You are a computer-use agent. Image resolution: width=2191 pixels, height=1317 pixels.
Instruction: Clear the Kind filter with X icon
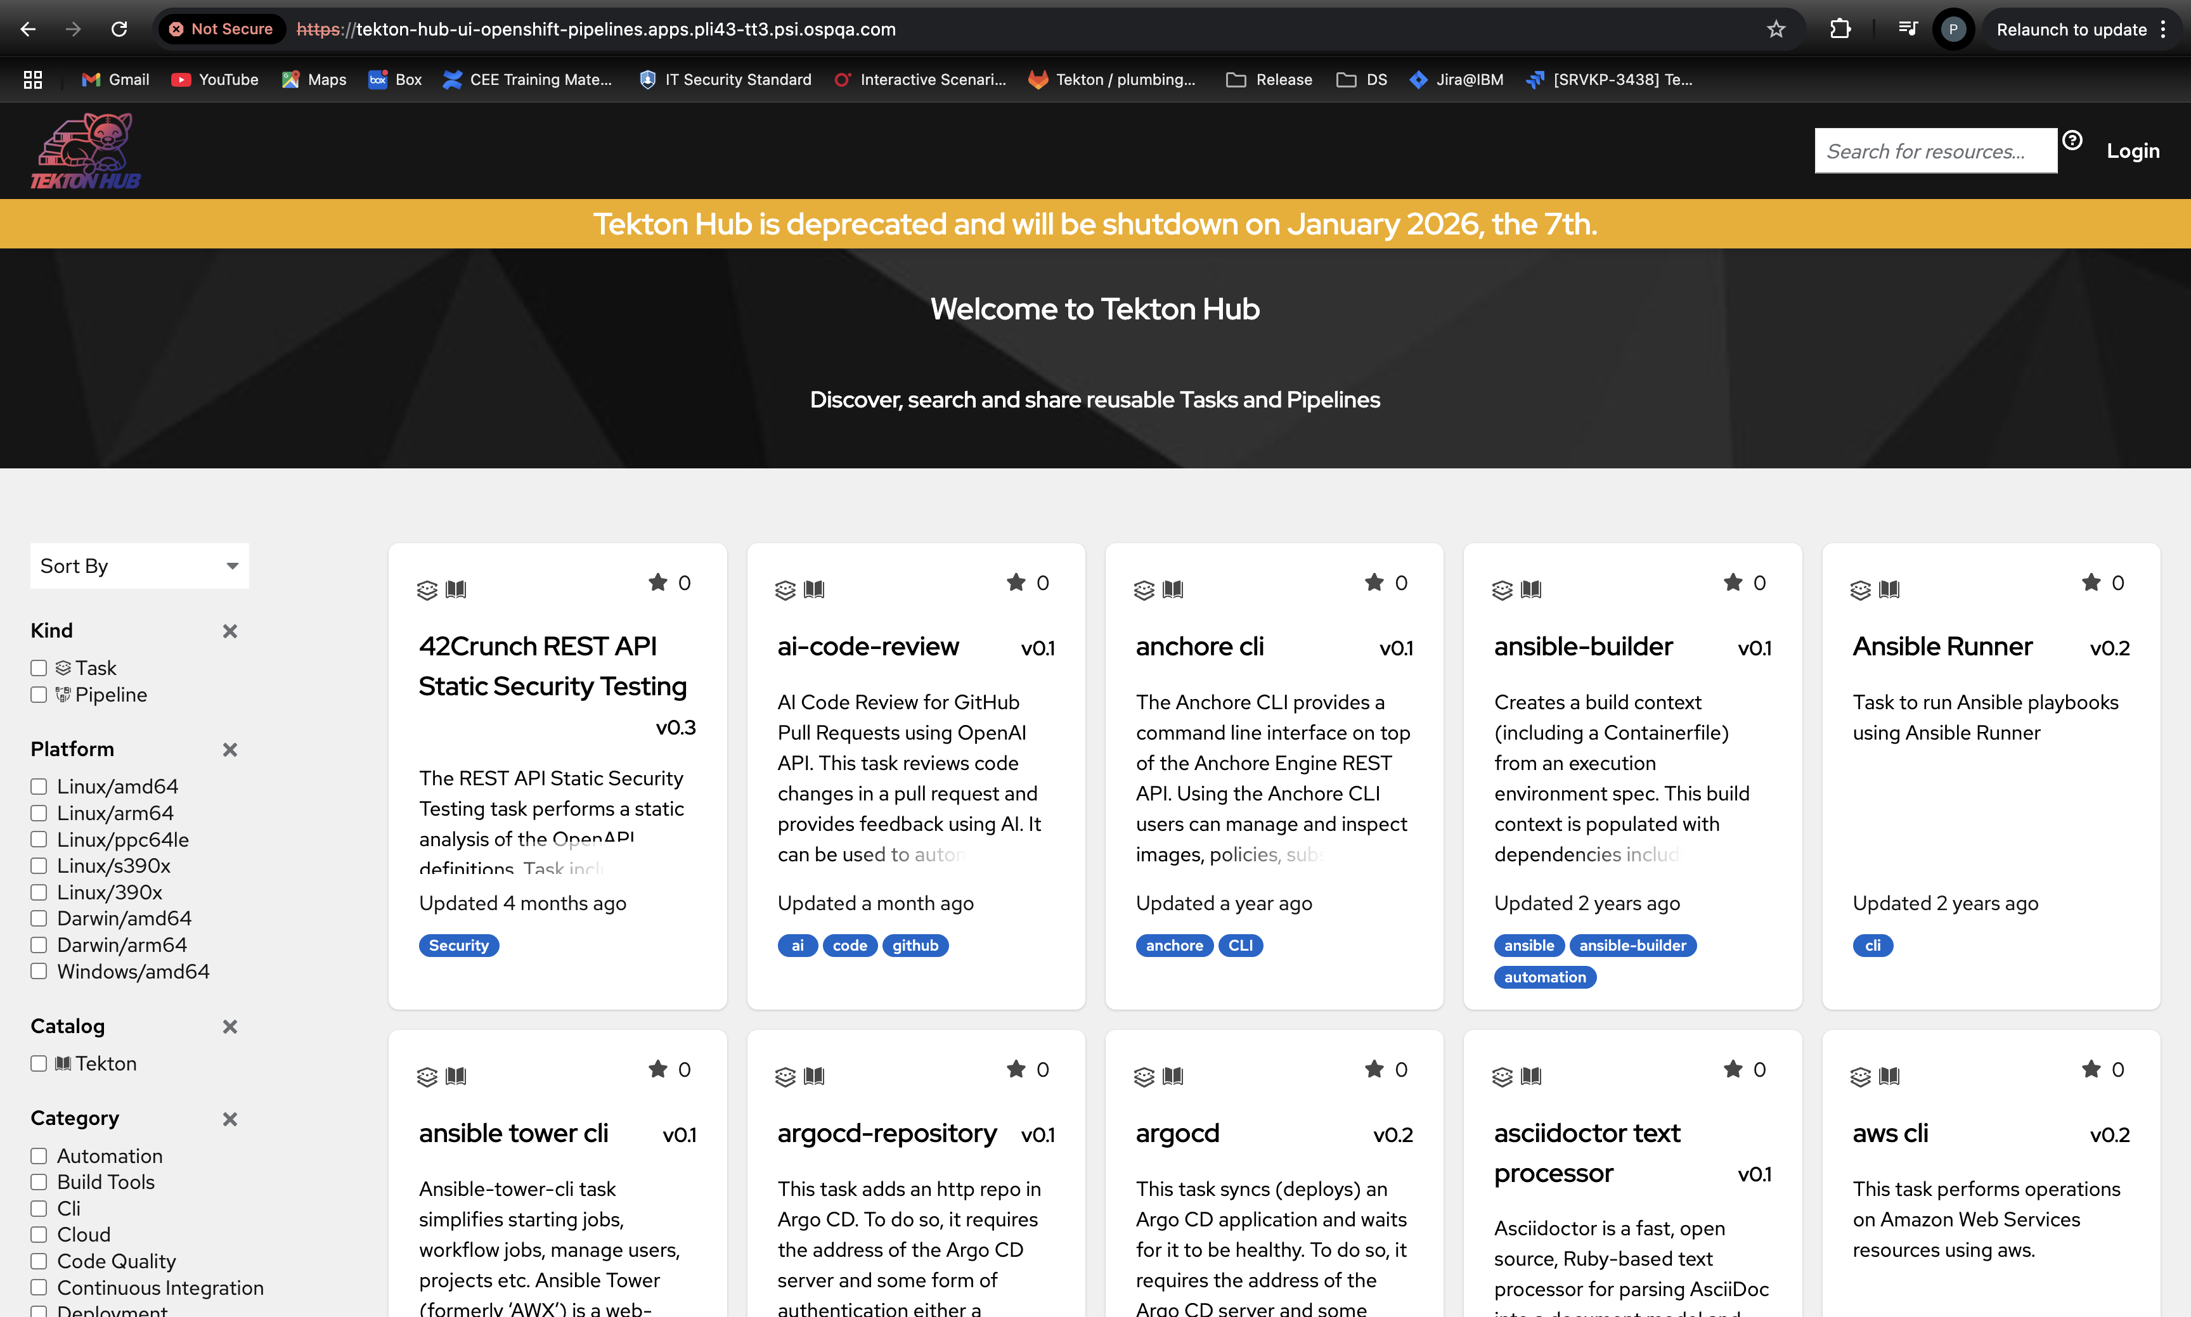230,631
